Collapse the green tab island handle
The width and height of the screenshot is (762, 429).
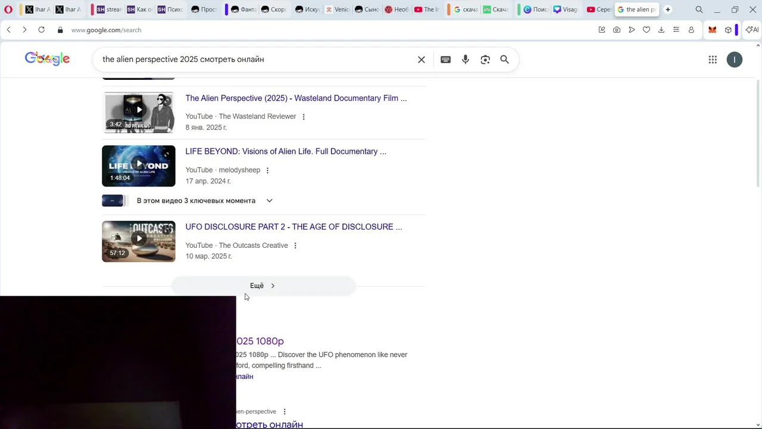(x=519, y=10)
